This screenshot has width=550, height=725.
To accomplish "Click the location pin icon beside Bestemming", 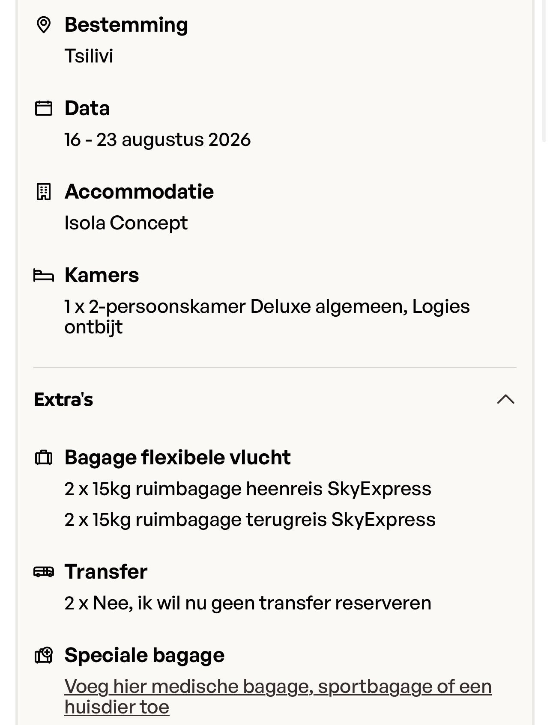I will pyautogui.click(x=43, y=25).
